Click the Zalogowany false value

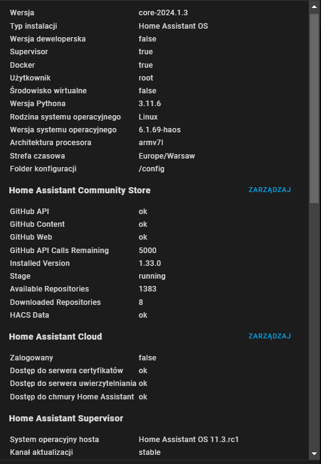tap(148, 358)
